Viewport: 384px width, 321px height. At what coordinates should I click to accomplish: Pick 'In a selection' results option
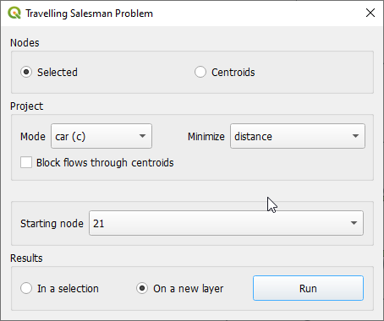pos(26,288)
